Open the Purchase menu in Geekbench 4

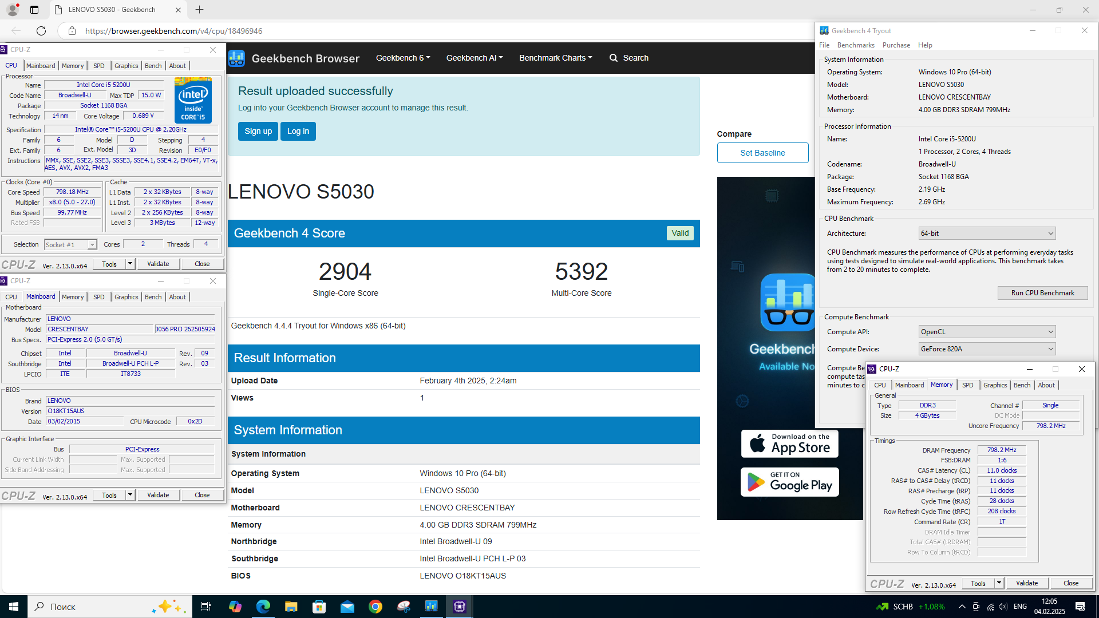point(896,45)
